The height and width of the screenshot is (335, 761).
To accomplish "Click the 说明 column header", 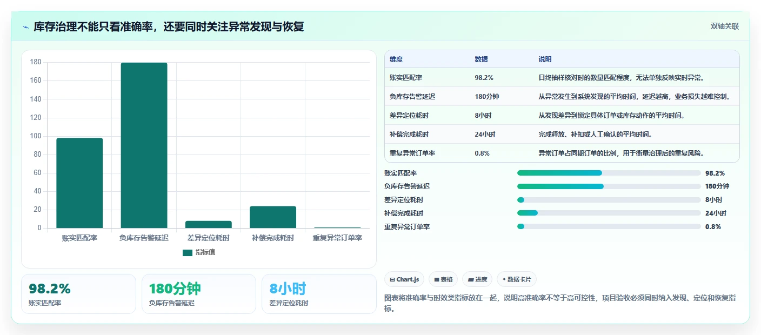I will click(545, 59).
